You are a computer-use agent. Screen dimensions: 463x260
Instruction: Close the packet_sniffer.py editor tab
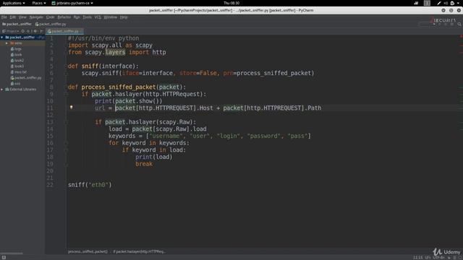[82, 31]
